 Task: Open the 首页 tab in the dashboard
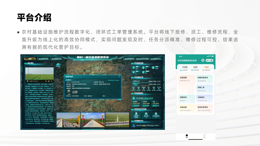(30, 59)
